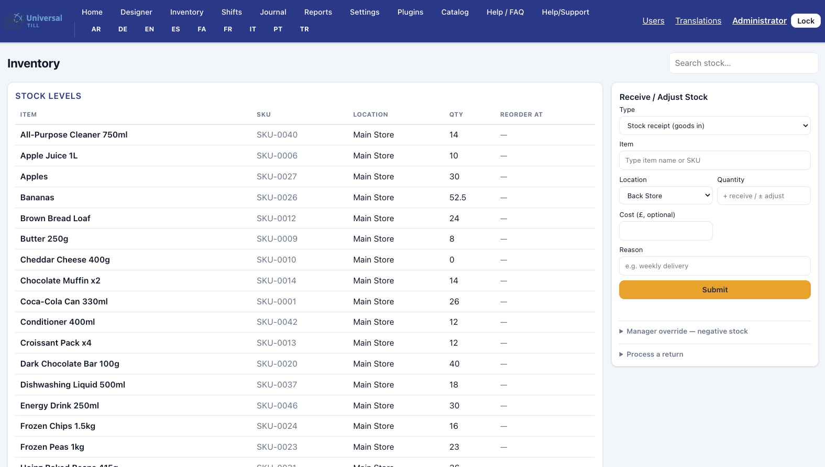Open the Shifts menu
Screen dimensions: 825x467
click(x=232, y=12)
